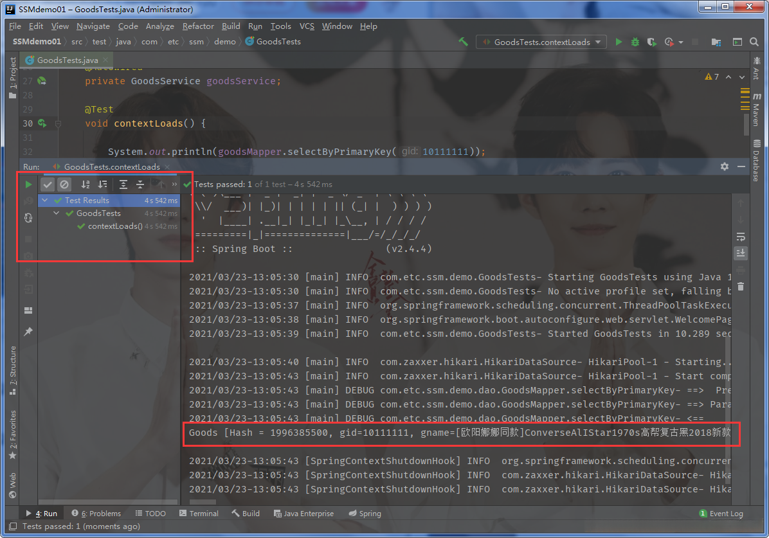Open the Navigate menu
This screenshot has width=769, height=538.
pyautogui.click(x=93, y=26)
